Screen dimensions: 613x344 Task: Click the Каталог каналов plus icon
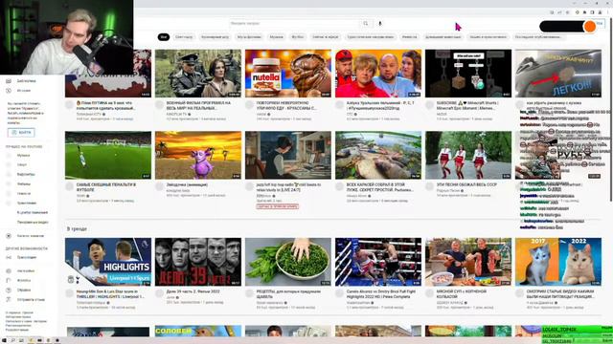(9, 236)
